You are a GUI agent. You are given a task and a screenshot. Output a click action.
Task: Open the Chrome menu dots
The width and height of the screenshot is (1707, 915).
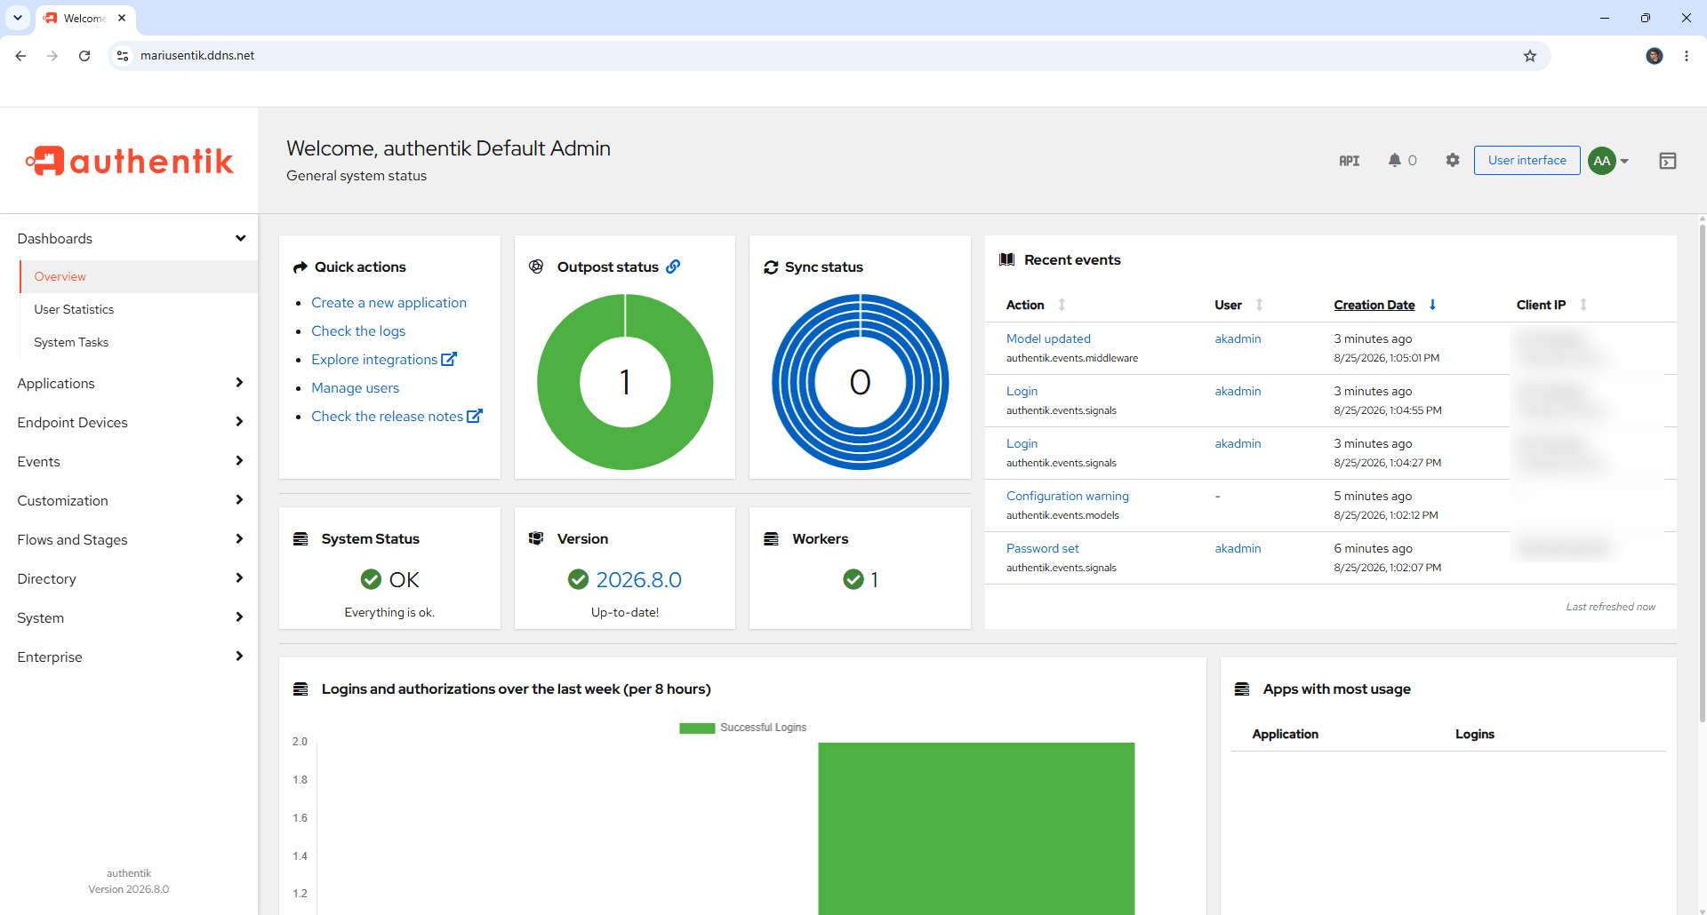pos(1687,56)
